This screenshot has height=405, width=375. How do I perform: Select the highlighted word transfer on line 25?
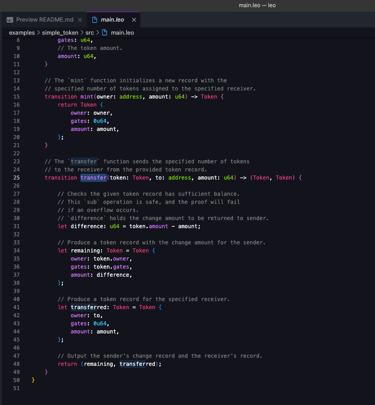(x=93, y=177)
